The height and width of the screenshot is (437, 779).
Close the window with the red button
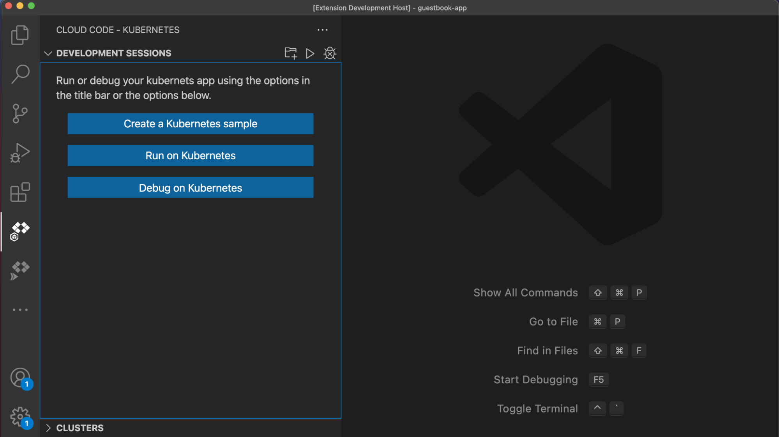pos(9,6)
